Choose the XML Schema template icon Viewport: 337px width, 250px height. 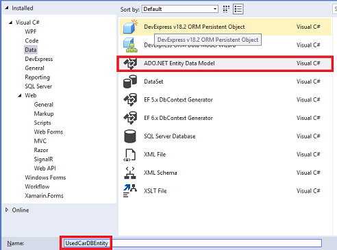[x=130, y=173]
